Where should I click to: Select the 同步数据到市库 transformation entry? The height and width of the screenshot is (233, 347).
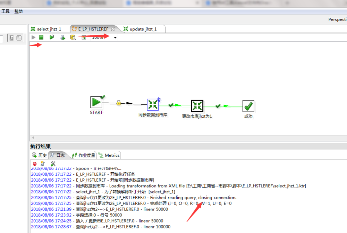(153, 105)
